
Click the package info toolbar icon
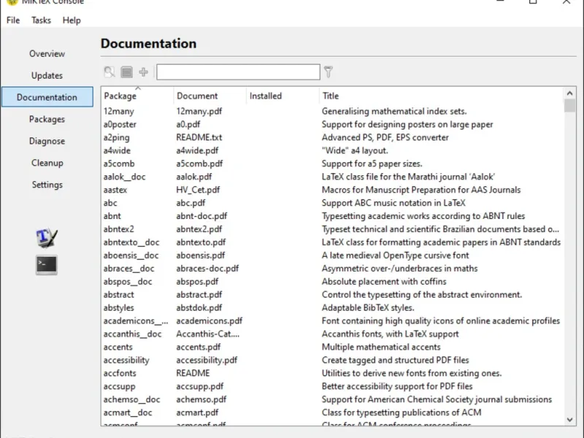tap(126, 72)
